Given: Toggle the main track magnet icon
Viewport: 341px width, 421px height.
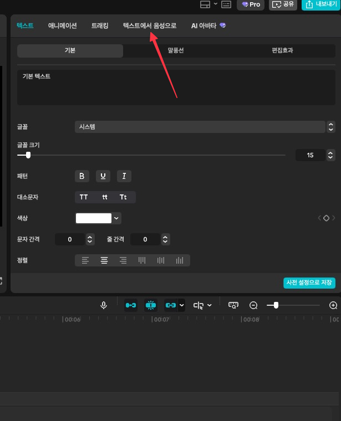Looking at the screenshot, I should pos(131,305).
